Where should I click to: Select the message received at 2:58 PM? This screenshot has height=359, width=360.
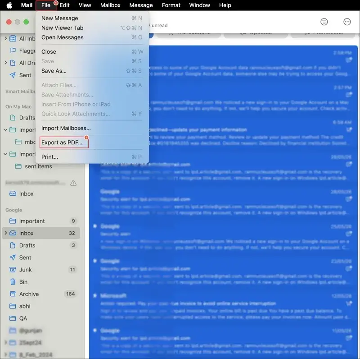click(x=252, y=63)
